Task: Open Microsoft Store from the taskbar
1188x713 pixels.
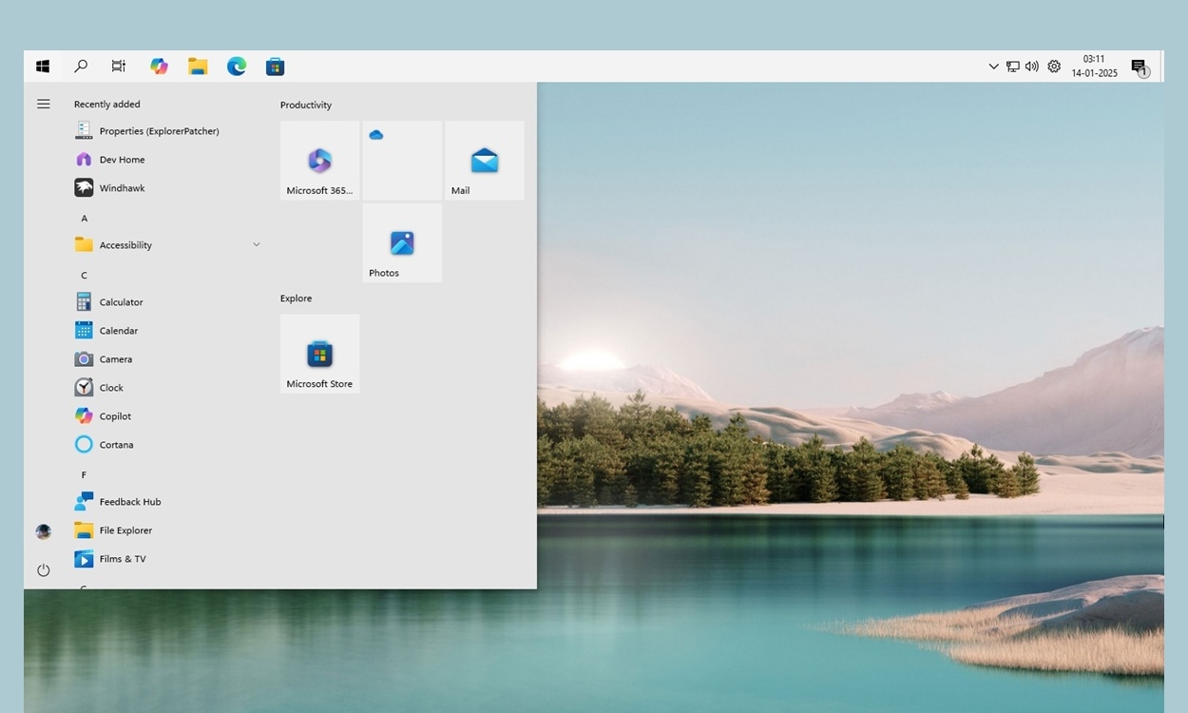Action: tap(275, 66)
